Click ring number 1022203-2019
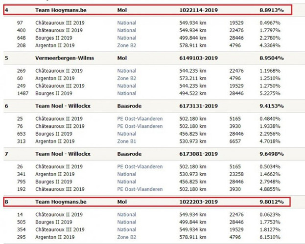The width and height of the screenshot is (305, 244). click(198, 201)
